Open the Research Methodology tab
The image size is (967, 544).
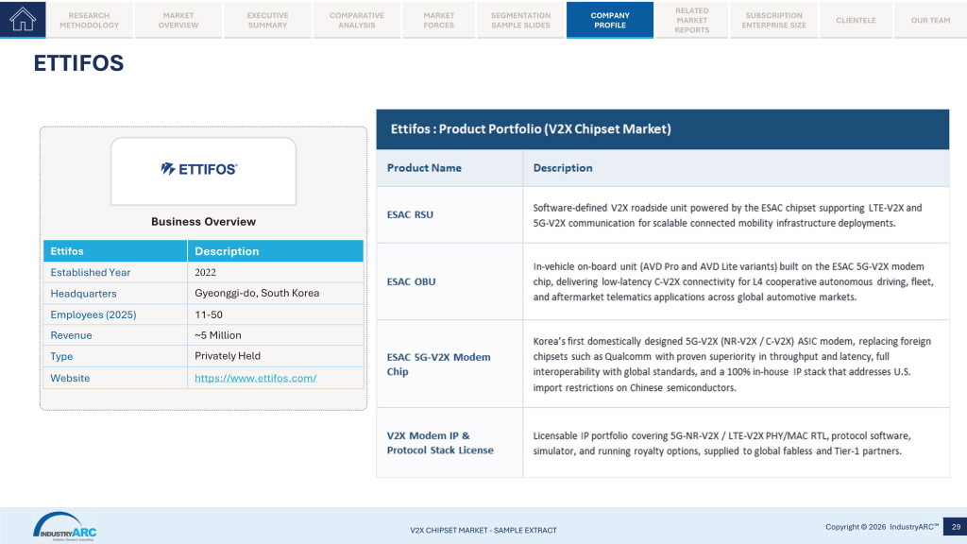click(x=90, y=20)
